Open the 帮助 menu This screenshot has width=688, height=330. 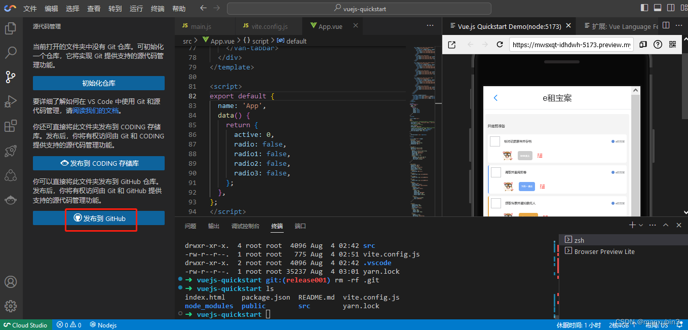(x=179, y=9)
